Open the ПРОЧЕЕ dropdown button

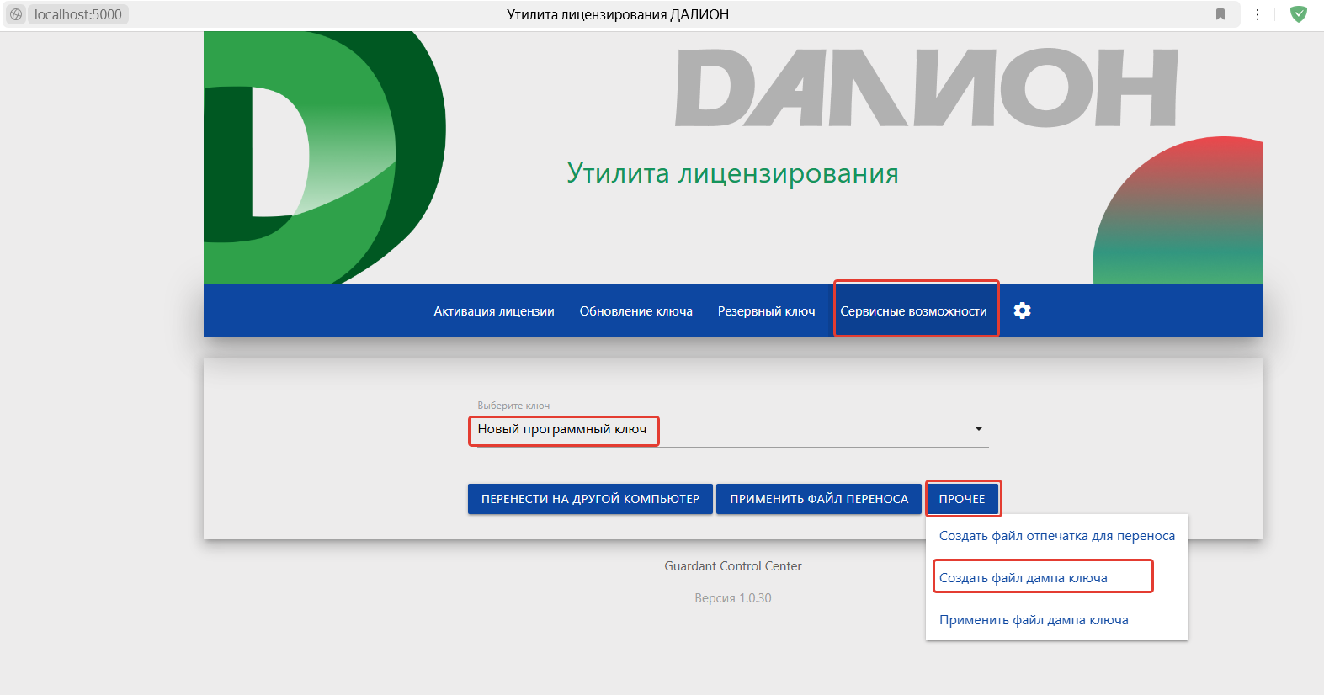point(962,499)
